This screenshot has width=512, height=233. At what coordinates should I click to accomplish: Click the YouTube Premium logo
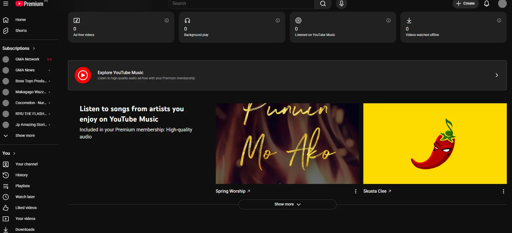29,4
